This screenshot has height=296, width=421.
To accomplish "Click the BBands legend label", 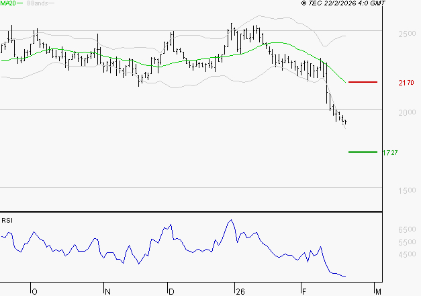I will [38, 3].
